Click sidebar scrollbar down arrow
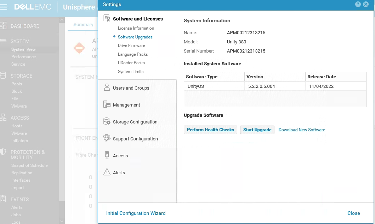 coord(62,221)
